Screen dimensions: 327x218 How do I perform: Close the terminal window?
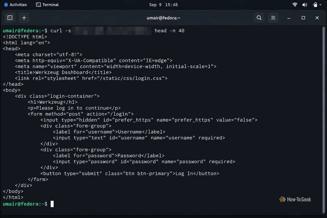[x=317, y=18]
